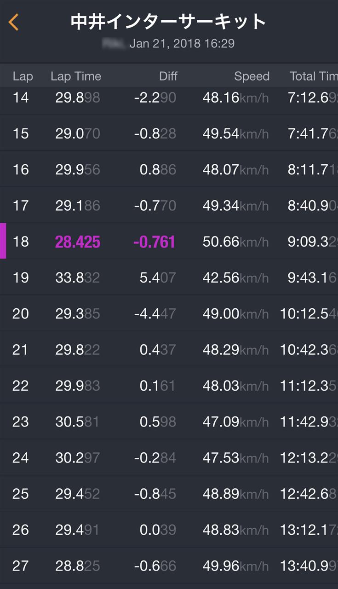Tap the orange back arrow

(x=14, y=22)
